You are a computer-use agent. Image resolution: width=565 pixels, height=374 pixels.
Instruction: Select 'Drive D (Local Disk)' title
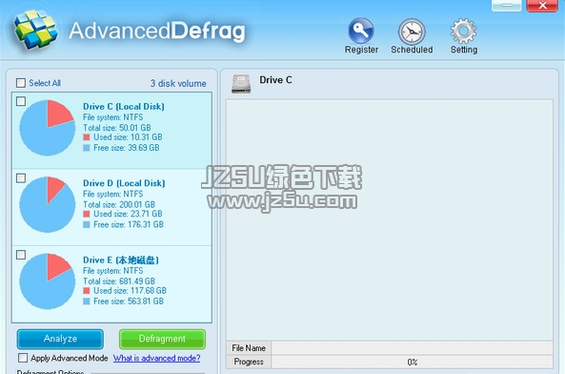pyautogui.click(x=124, y=183)
